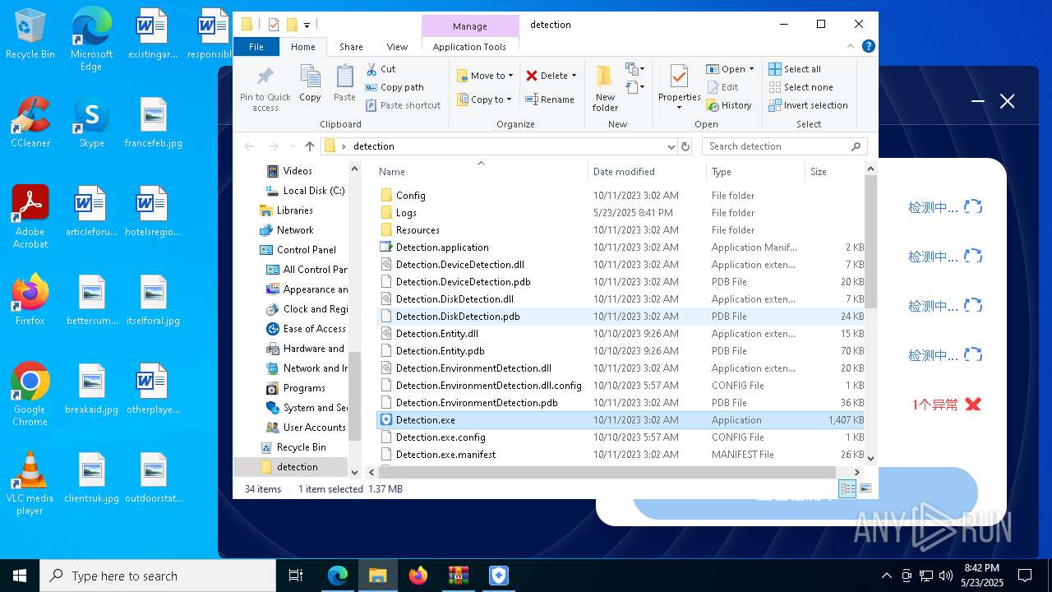The width and height of the screenshot is (1052, 592).
Task: Click the Rename button in Organize group
Action: [550, 99]
